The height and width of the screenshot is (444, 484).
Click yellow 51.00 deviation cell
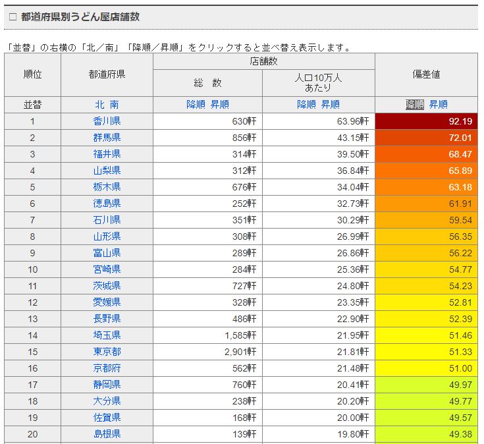[426, 368]
